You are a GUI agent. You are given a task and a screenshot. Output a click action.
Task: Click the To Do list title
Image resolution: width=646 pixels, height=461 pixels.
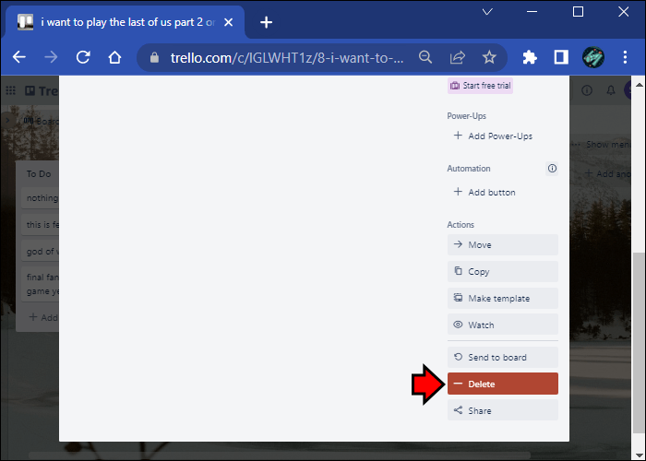(39, 173)
